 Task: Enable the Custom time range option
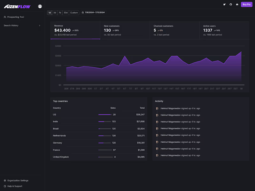point(74,12)
